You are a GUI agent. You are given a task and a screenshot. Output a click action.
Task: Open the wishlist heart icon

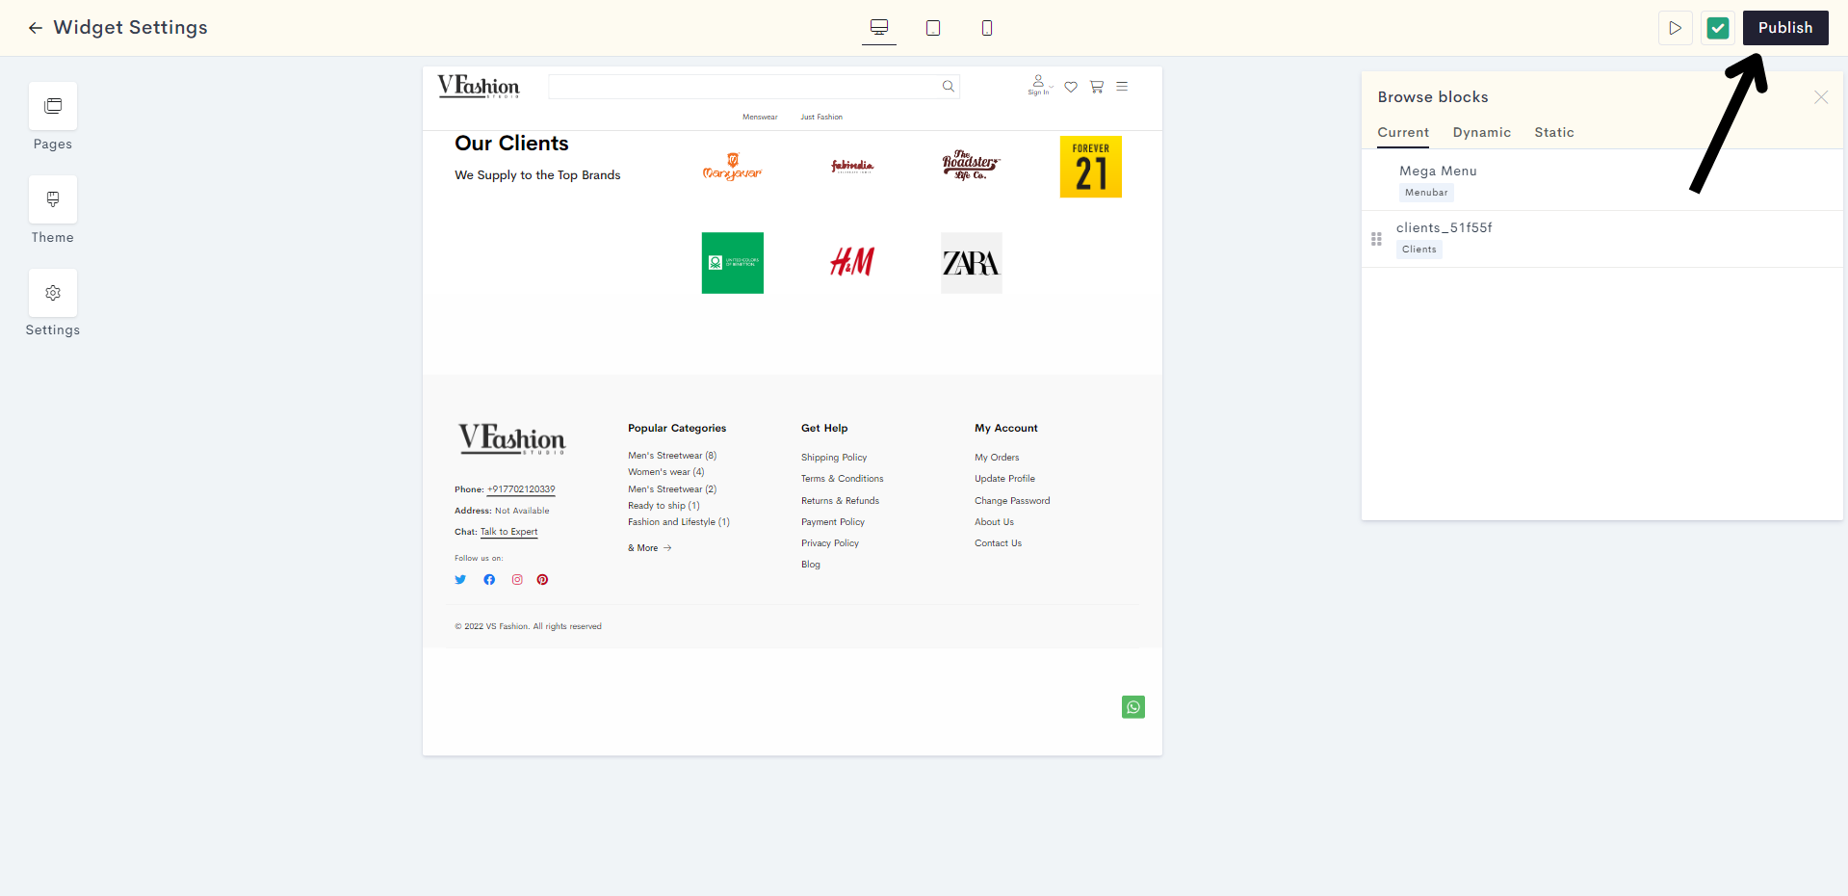1071,87
